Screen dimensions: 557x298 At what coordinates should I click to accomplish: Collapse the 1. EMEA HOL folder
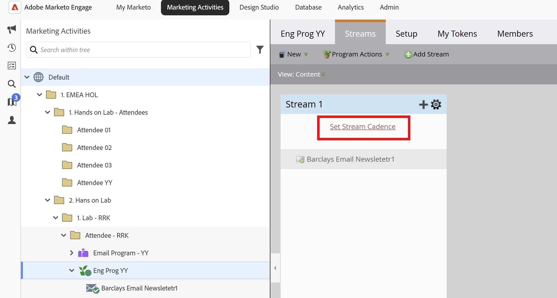tap(39, 95)
